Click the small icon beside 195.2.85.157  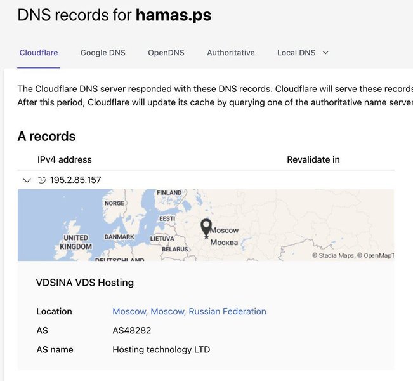[42, 180]
